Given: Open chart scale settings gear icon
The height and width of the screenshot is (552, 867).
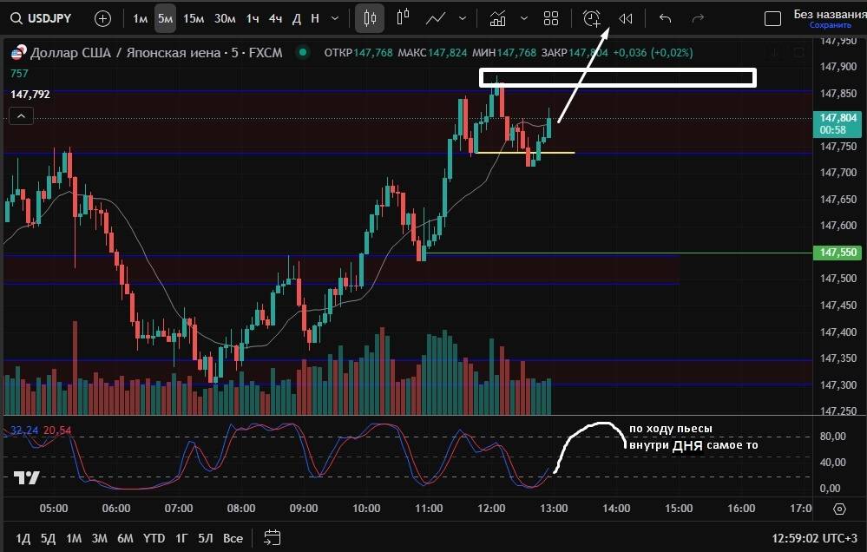Looking at the screenshot, I should 839,509.
